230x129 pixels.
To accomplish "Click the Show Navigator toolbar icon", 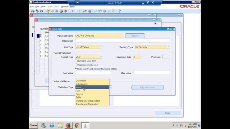I will pos(42,11).
